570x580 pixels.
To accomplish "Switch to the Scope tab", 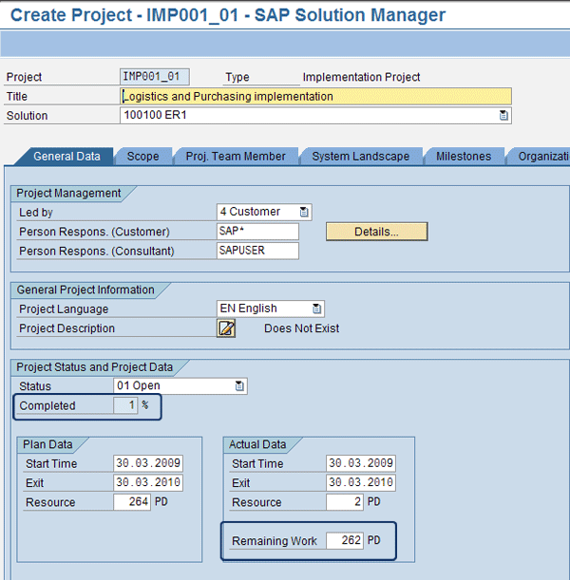I will (143, 157).
